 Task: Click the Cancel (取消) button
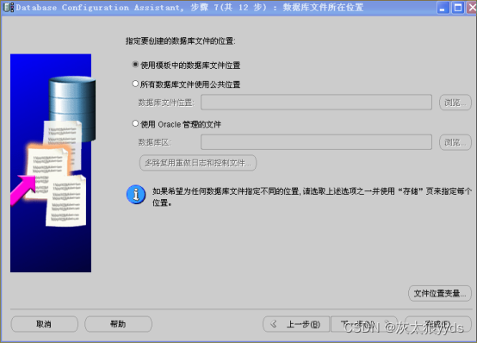(x=44, y=324)
